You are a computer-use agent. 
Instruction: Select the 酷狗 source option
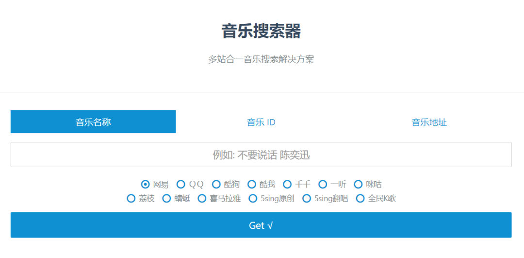[216, 184]
